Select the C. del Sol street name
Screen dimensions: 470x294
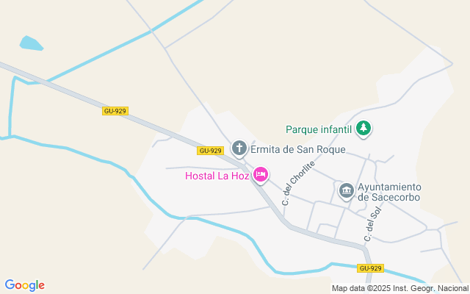tap(373, 224)
